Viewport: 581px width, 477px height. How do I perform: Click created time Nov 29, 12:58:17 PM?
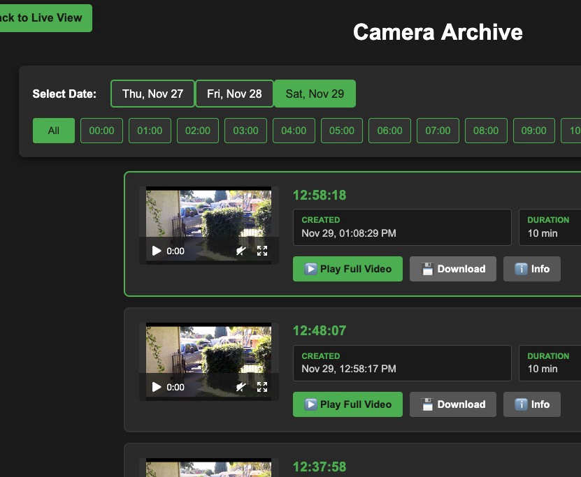click(x=349, y=369)
